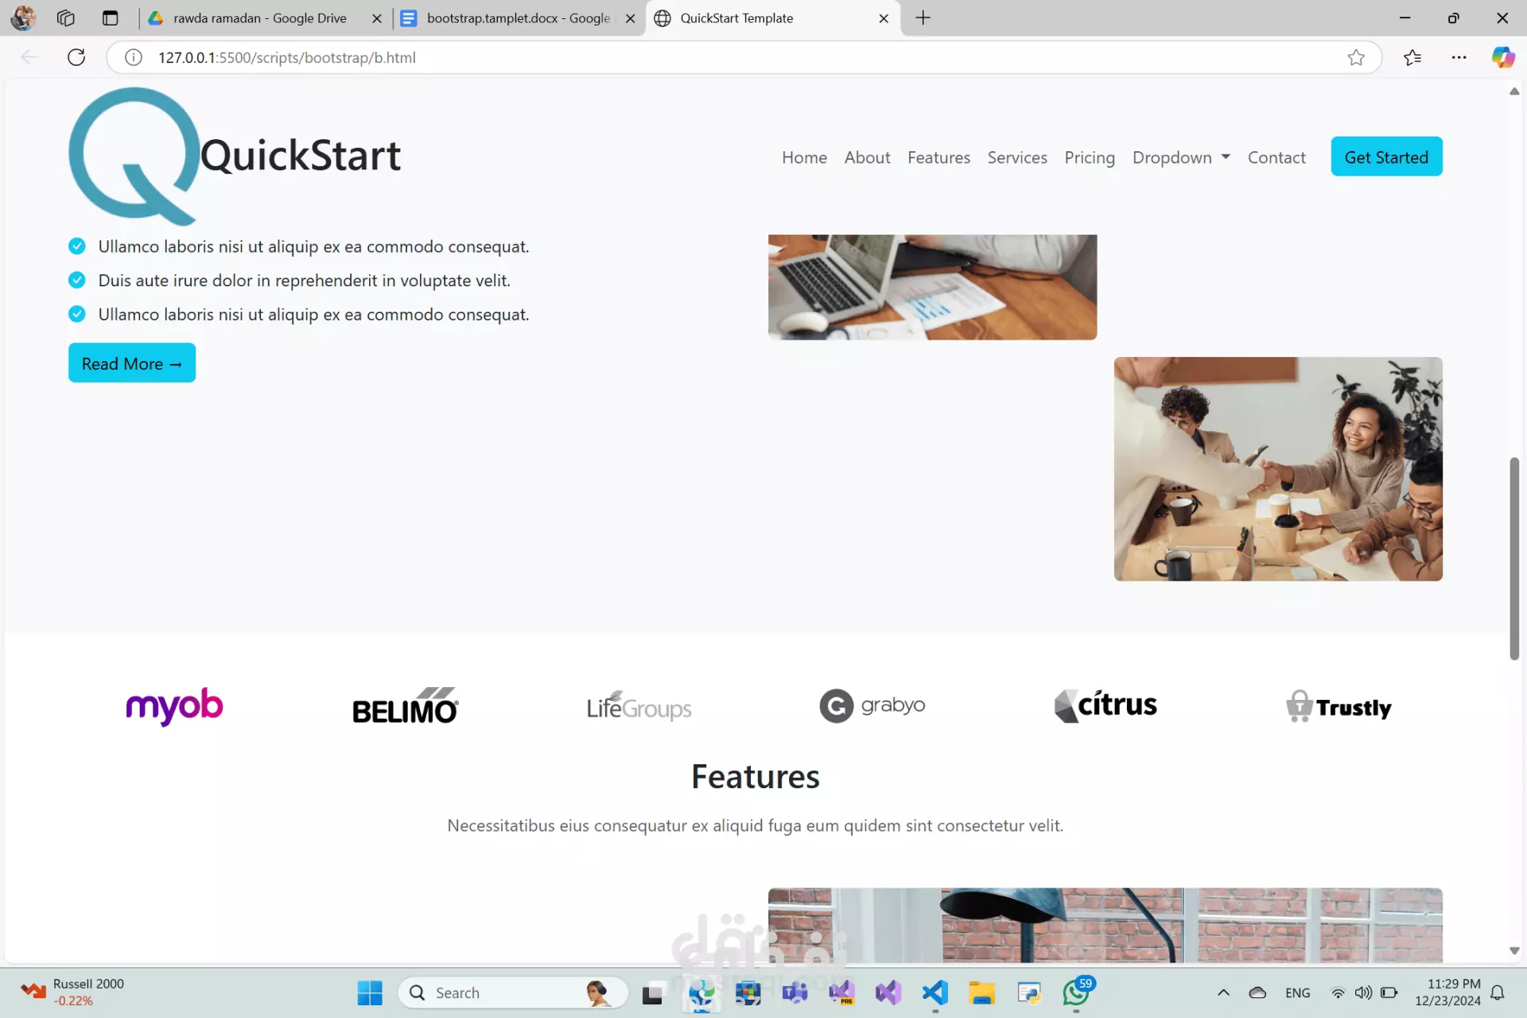The image size is (1527, 1018).
Task: Click the Features section heading
Action: [755, 777]
